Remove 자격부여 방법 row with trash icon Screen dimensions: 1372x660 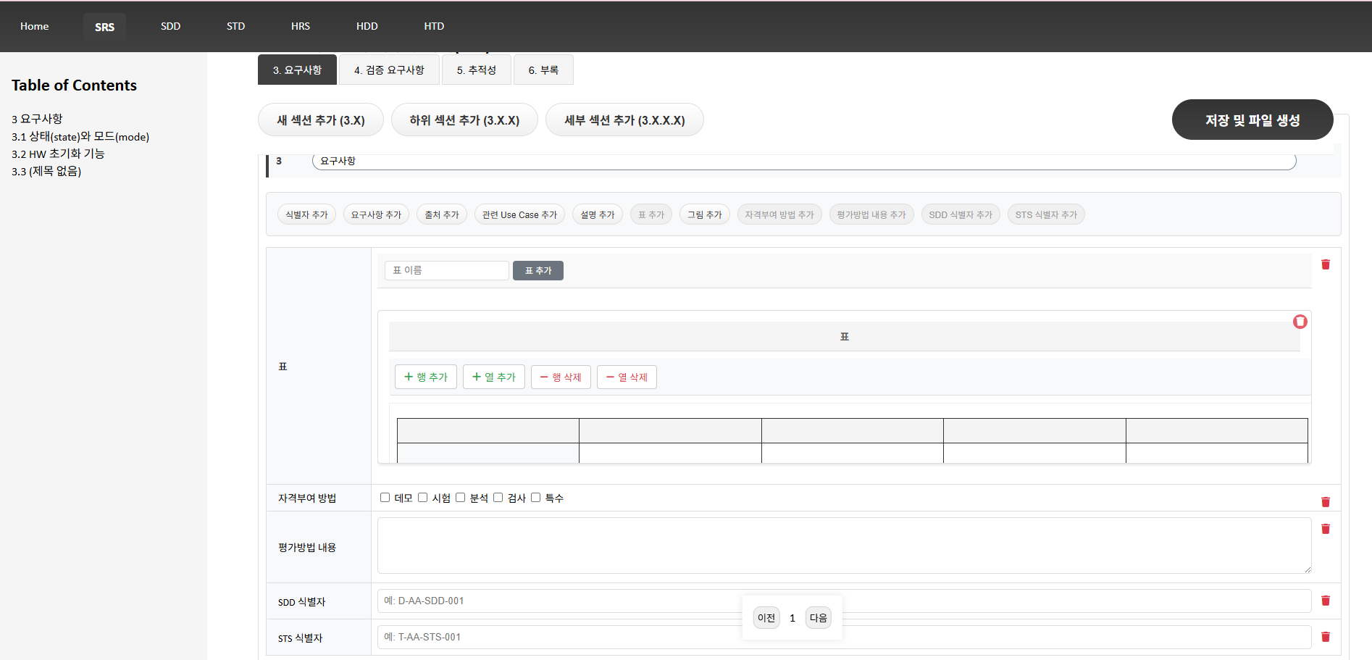click(1326, 501)
